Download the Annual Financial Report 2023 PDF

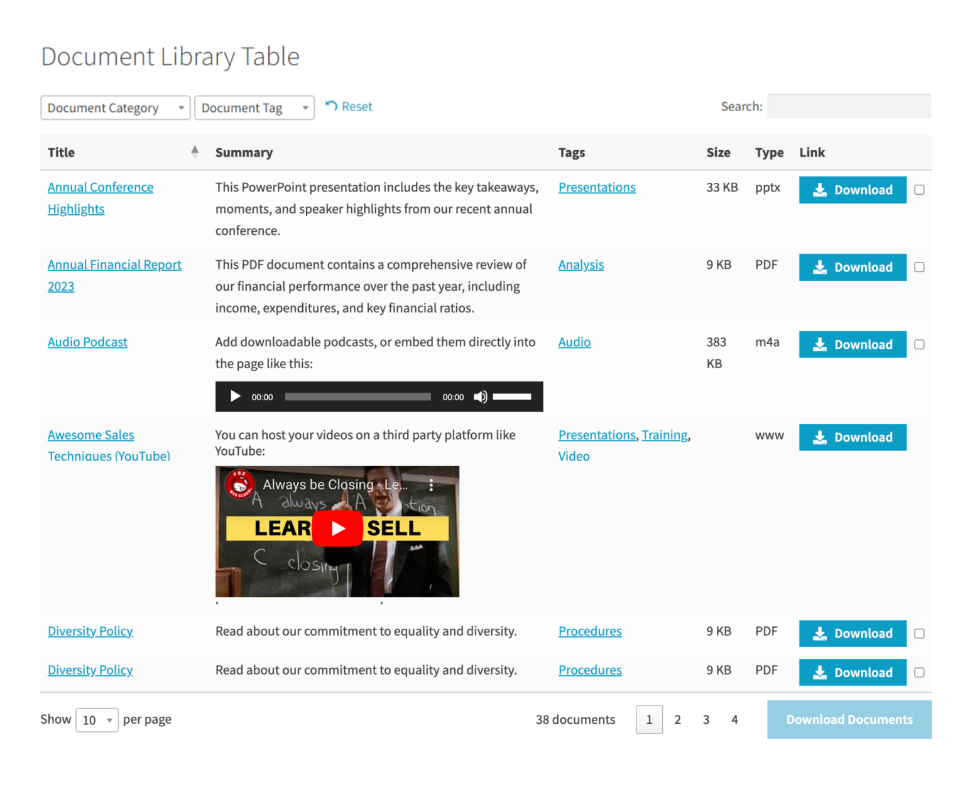852,267
